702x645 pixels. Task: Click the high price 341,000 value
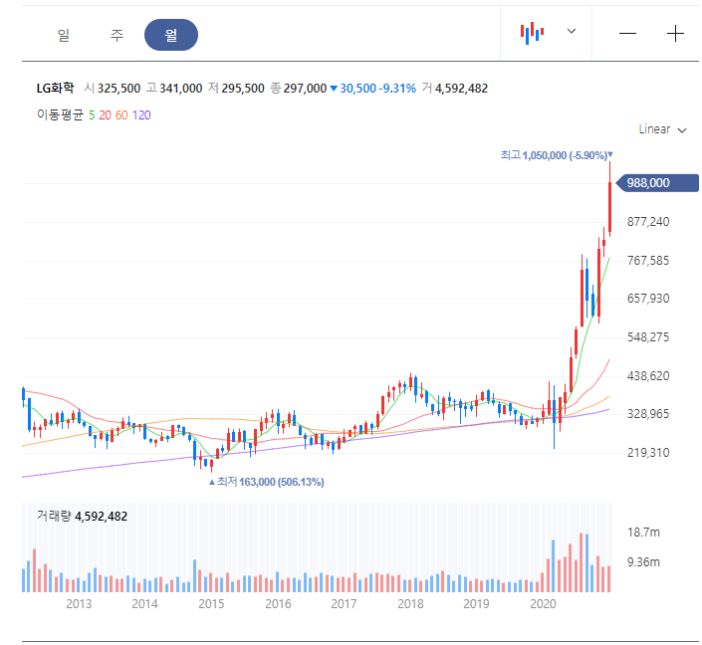click(x=181, y=89)
